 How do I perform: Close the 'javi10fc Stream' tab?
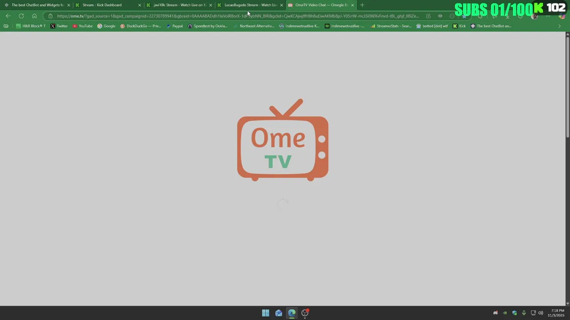pyautogui.click(x=210, y=5)
